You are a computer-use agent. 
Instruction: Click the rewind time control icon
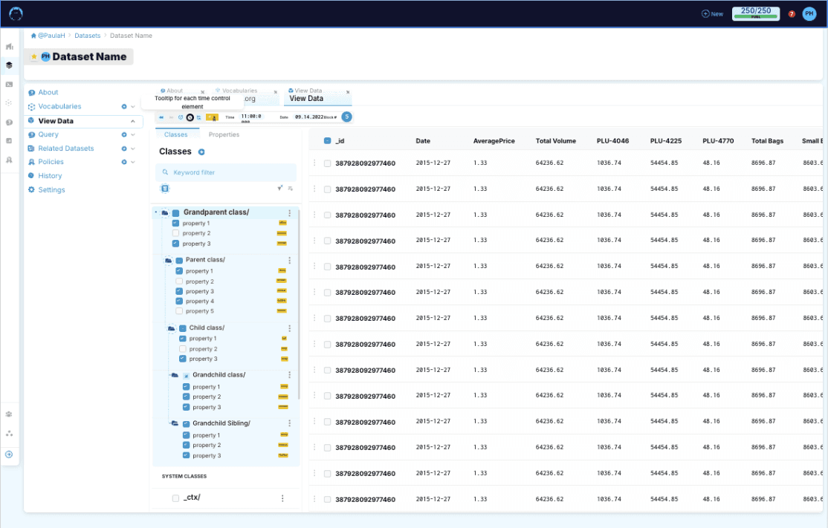pyautogui.click(x=161, y=117)
